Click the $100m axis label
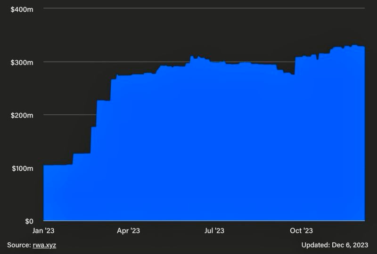Screen dimensions: 377x254 pyautogui.click(x=22, y=168)
